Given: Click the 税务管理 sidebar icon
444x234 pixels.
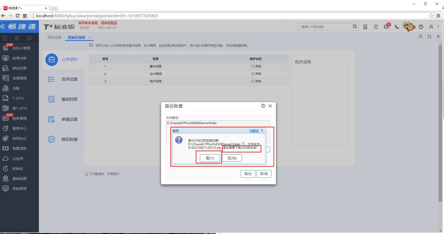Looking at the screenshot, I should coord(6,118).
